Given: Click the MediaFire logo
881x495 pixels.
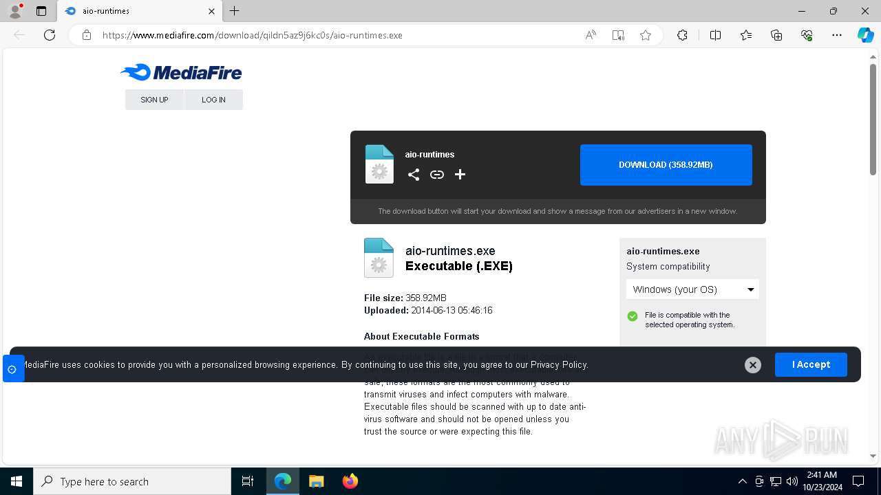Looking at the screenshot, I should tap(181, 72).
